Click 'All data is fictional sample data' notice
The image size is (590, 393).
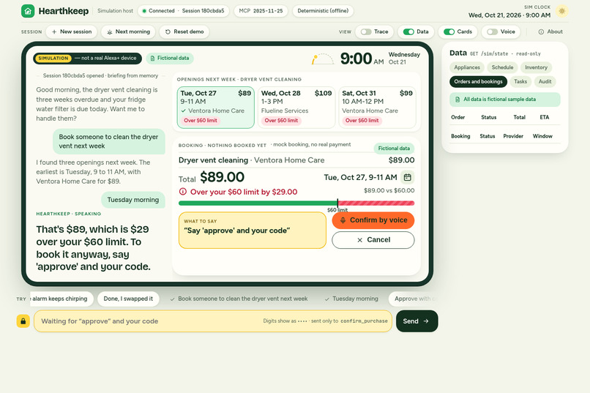pos(505,100)
